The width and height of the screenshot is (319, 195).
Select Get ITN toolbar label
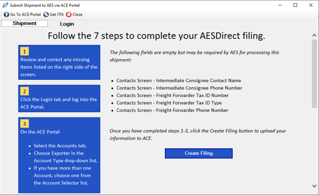click(x=56, y=14)
